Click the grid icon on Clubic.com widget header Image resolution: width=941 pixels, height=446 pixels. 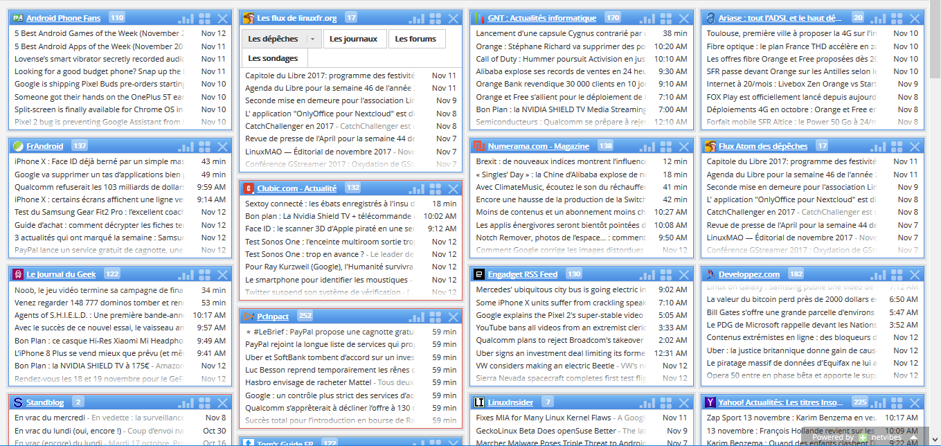[x=436, y=188]
